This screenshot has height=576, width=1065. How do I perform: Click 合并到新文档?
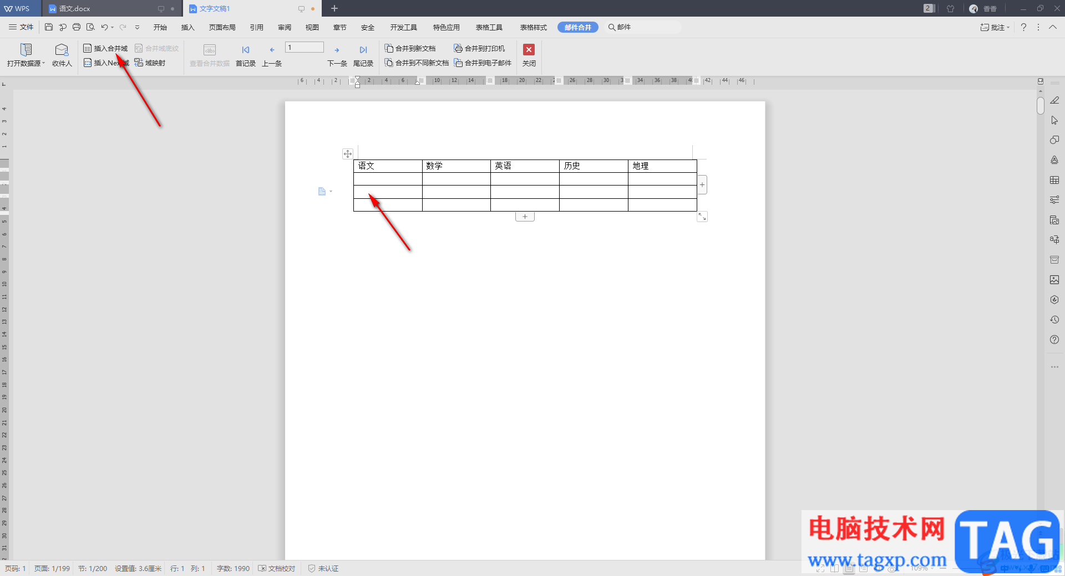point(410,48)
